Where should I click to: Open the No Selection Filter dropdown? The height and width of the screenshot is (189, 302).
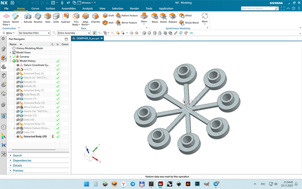click(35, 33)
